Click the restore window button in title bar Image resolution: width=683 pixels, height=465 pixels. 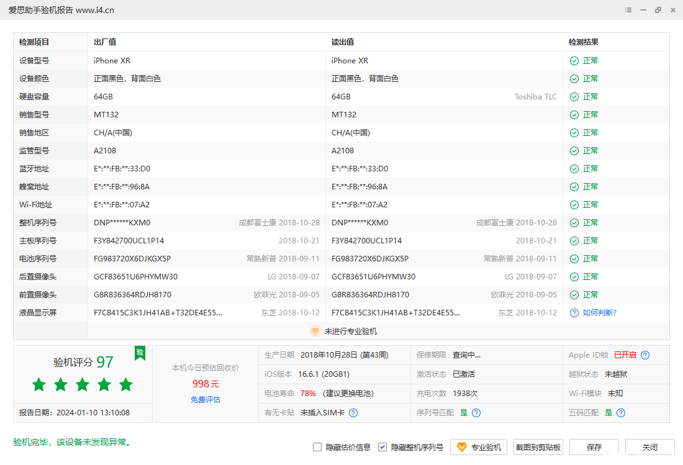coord(658,10)
